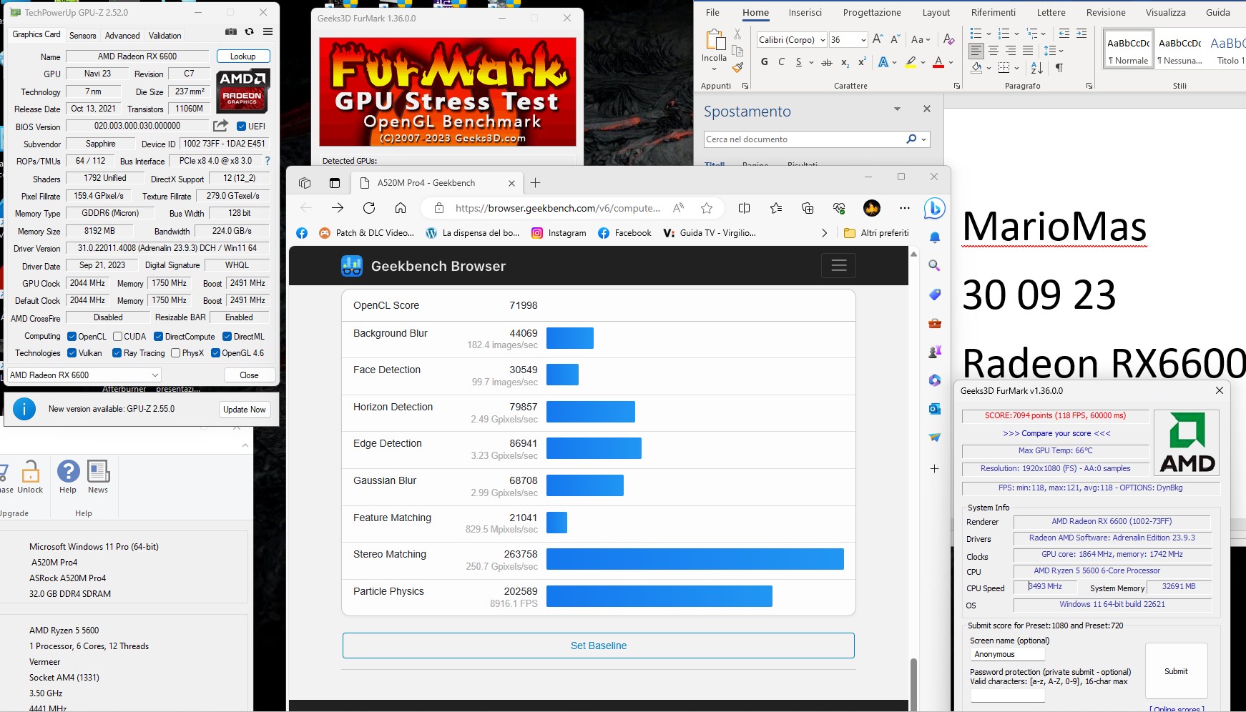Open Word font name dropdown Calibri

pos(823,40)
